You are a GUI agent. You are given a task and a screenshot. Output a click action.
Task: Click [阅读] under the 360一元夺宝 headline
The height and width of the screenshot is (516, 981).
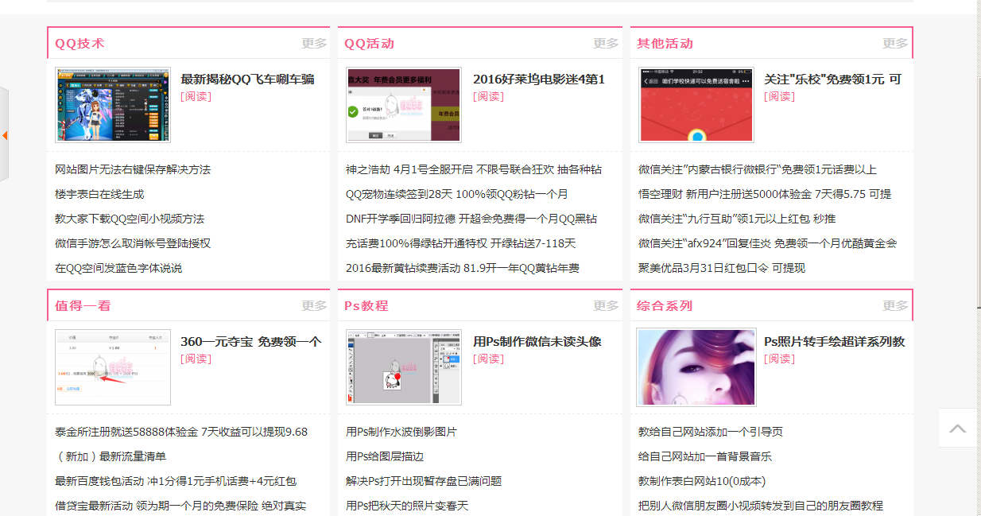coord(196,359)
